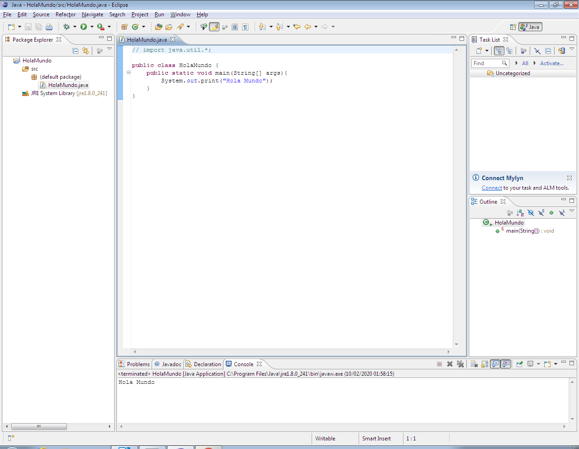
Task: Click the Last Edit Location icon
Action: click(x=297, y=27)
